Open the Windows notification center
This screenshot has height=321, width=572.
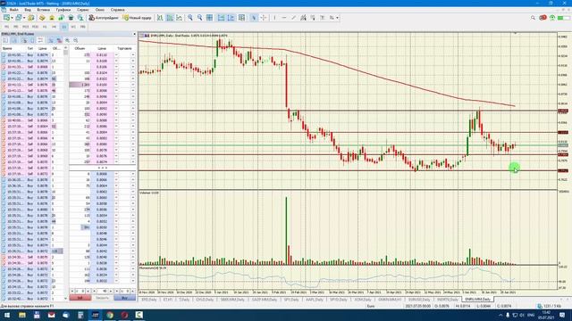pyautogui.click(x=562, y=315)
